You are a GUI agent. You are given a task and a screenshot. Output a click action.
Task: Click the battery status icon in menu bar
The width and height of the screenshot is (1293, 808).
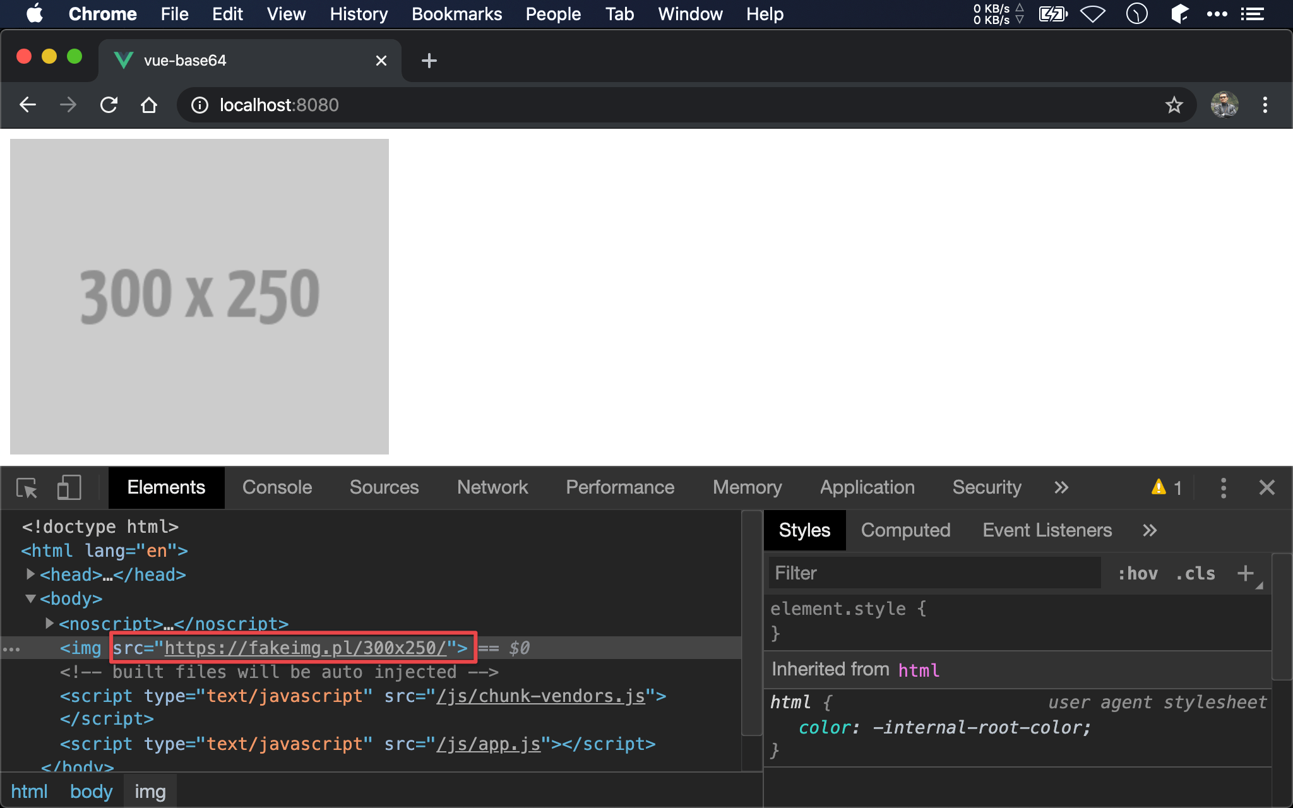pyautogui.click(x=1053, y=14)
